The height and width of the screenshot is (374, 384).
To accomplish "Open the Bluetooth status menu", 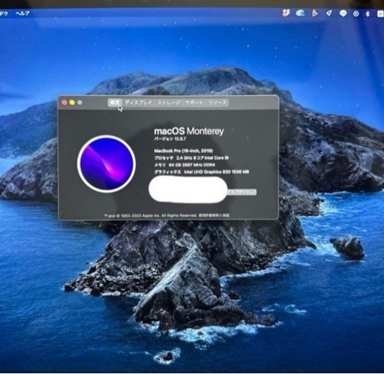I will coord(367,13).
